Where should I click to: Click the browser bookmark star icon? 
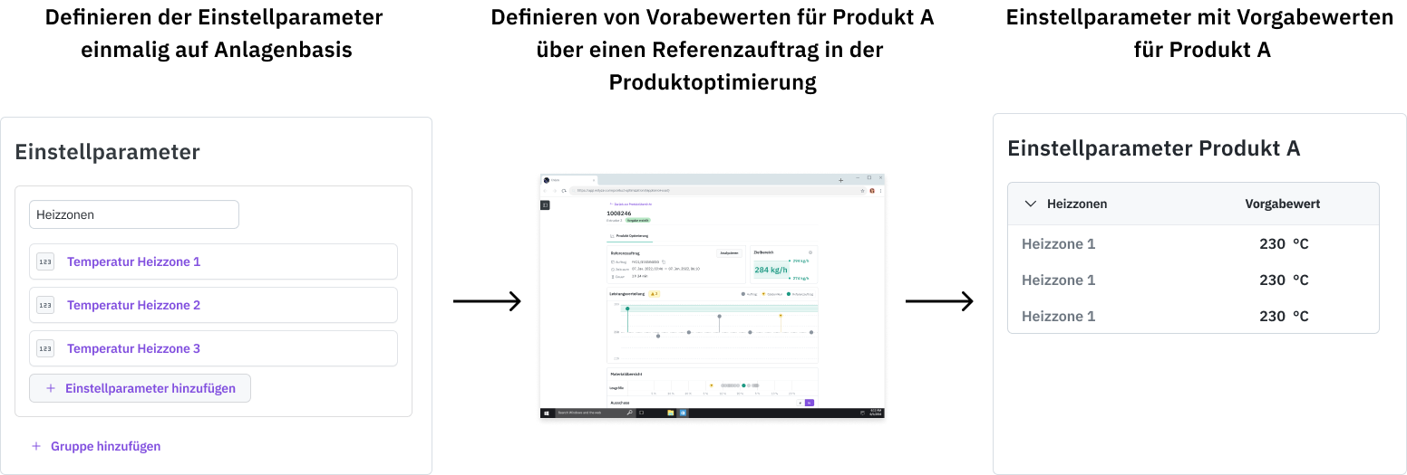tap(862, 191)
